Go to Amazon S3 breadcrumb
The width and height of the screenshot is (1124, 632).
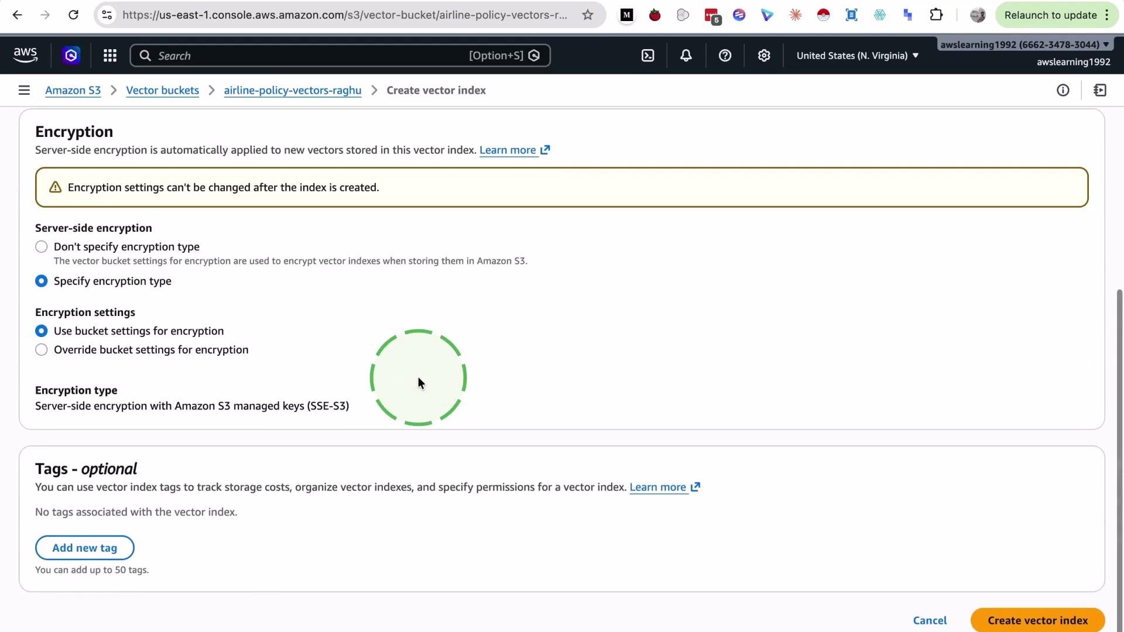(x=73, y=90)
